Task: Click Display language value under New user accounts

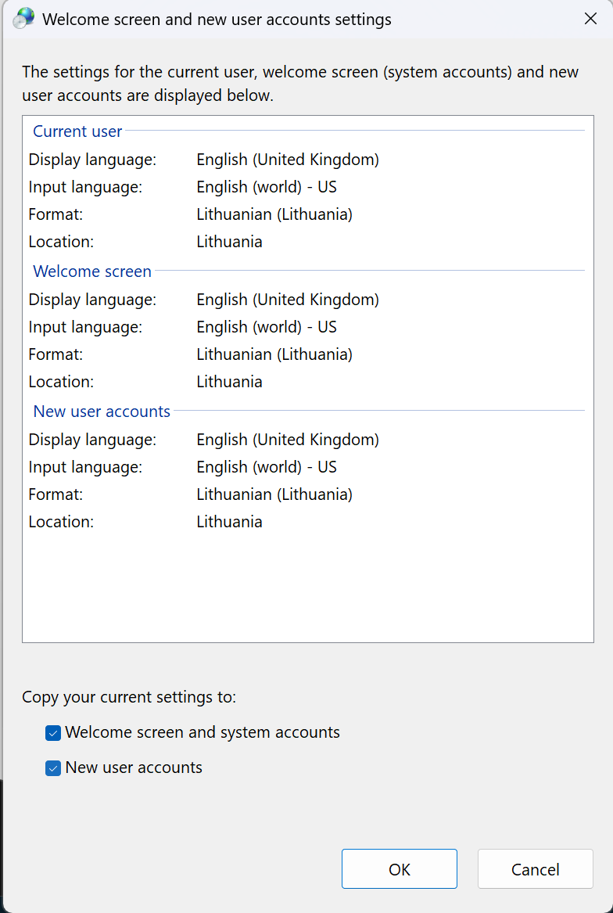Action: coord(288,439)
